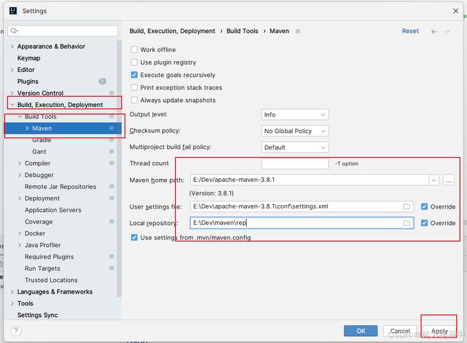Close the Settings dialog
Viewport: 467px width, 343px height.
(x=456, y=11)
